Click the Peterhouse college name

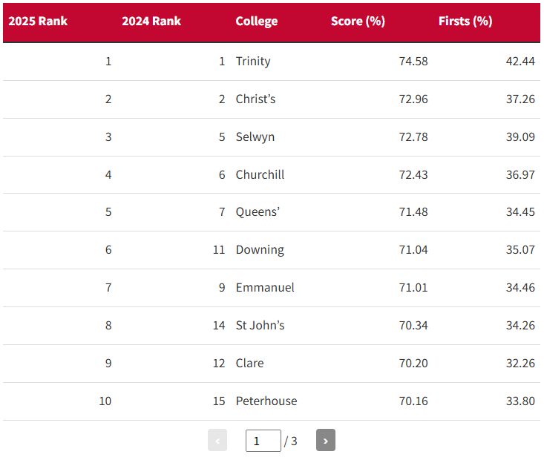click(266, 401)
